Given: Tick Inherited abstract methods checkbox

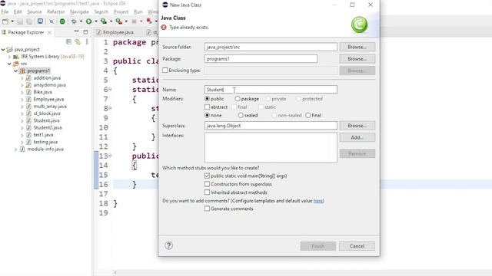Looking at the screenshot, I should (207, 192).
